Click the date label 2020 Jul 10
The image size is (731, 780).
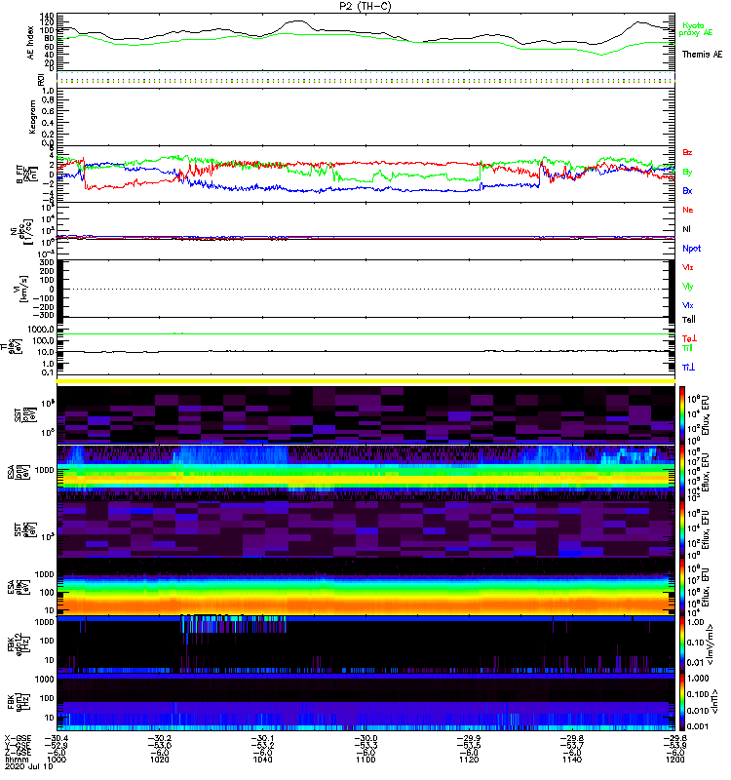pyautogui.click(x=29, y=766)
